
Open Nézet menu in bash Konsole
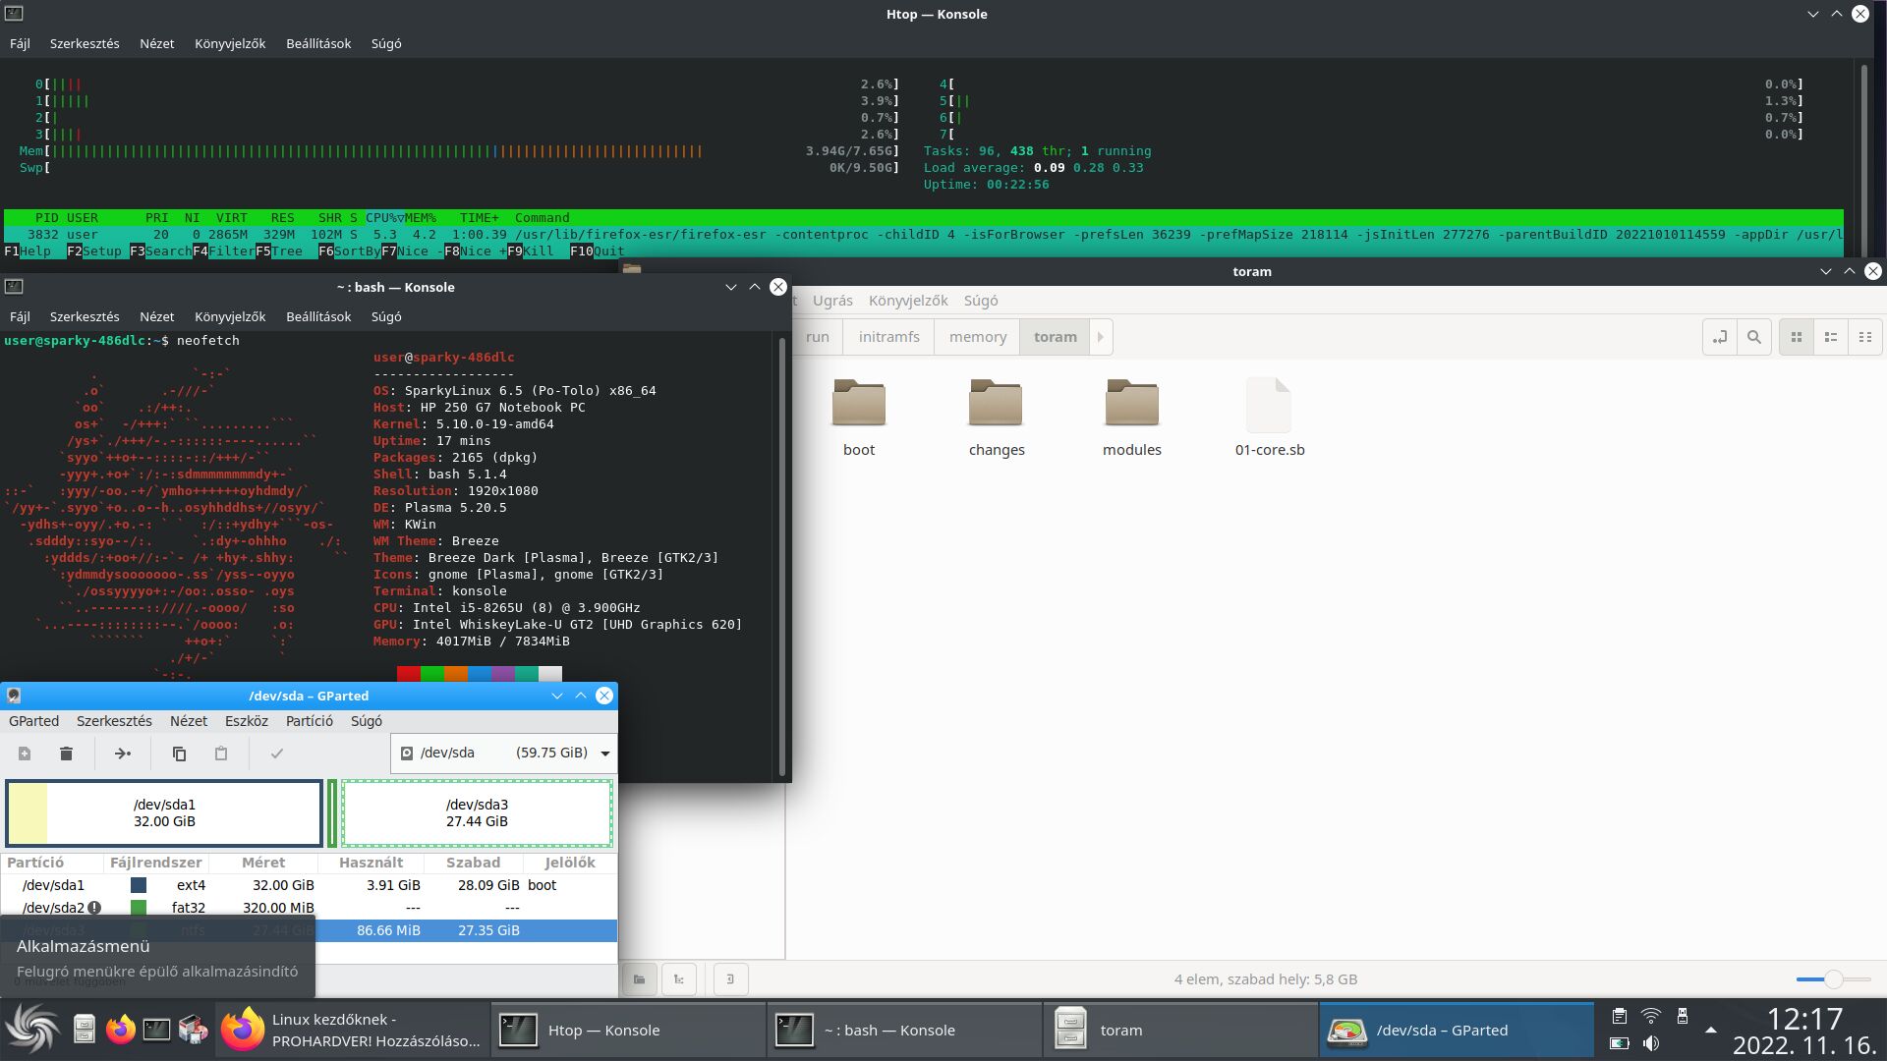pyautogui.click(x=157, y=317)
